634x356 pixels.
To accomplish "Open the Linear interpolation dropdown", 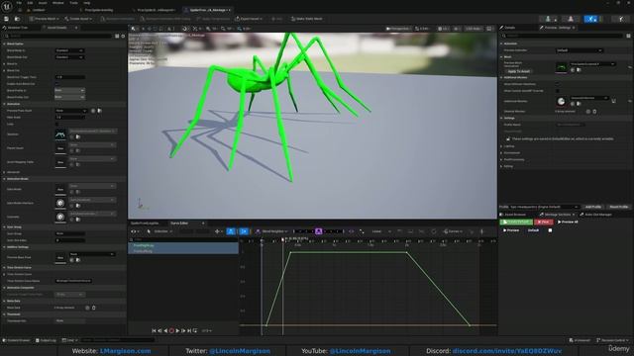I will pyautogui.click(x=381, y=231).
